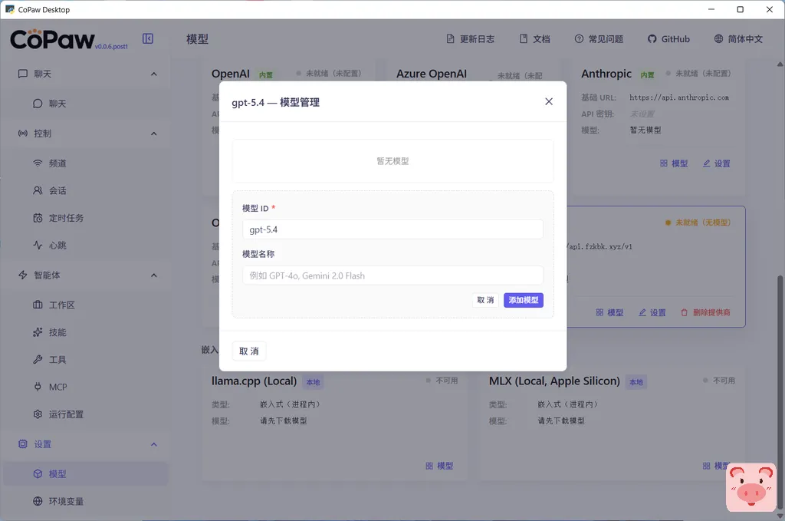Open the 技能 skills page
Viewport: 785px width, 521px height.
click(86, 333)
